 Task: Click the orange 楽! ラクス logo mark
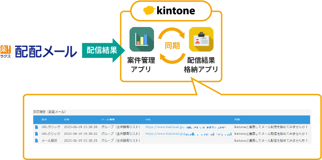[6, 52]
